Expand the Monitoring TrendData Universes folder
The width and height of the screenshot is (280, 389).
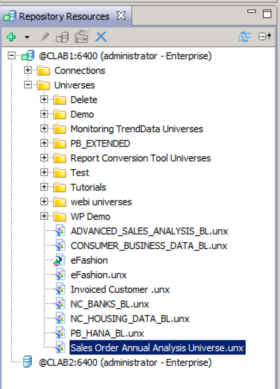tap(44, 128)
